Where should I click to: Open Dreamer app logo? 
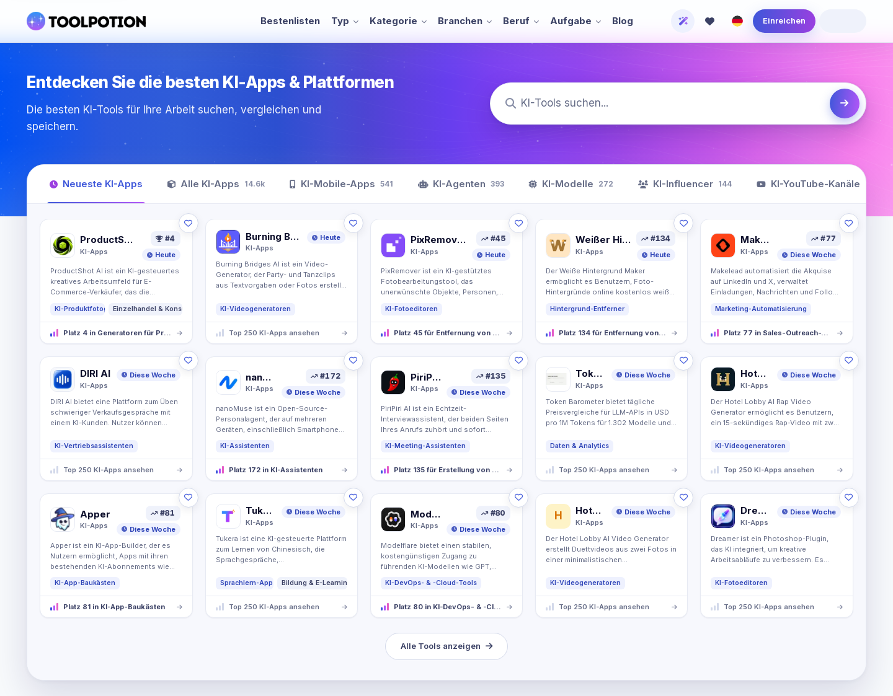tap(723, 516)
